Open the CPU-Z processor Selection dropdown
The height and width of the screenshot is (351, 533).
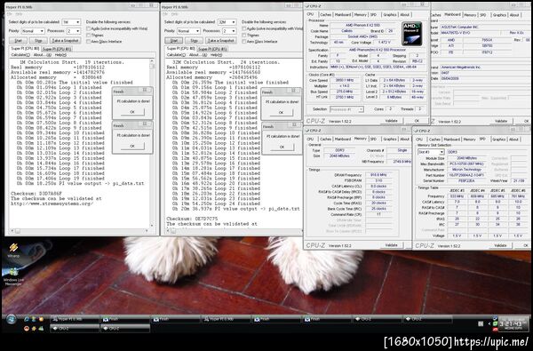click(x=346, y=109)
